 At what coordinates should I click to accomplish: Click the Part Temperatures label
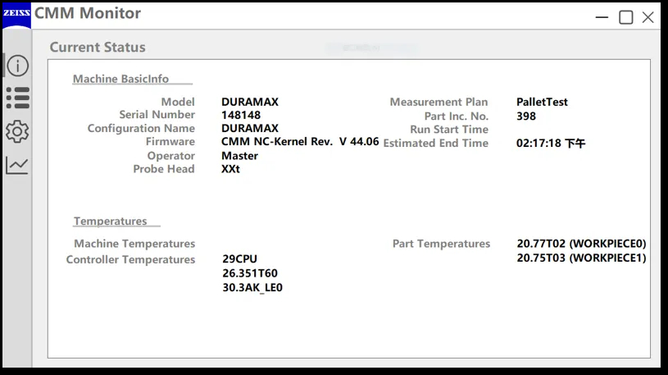(x=441, y=244)
